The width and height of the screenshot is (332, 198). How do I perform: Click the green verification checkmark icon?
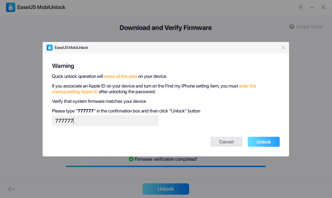tap(131, 159)
